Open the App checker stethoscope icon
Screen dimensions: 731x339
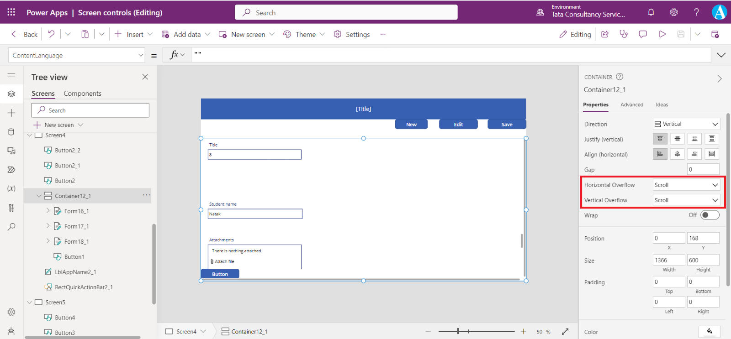tap(624, 34)
